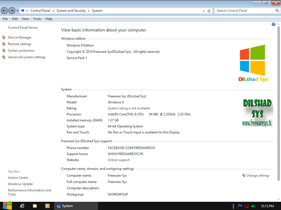Open the Start menu Windows logo
This screenshot has width=281, height=210.
pyautogui.click(x=8, y=205)
